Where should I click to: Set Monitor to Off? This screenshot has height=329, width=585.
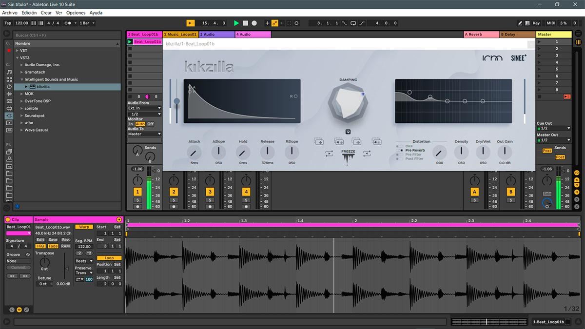[x=150, y=124]
